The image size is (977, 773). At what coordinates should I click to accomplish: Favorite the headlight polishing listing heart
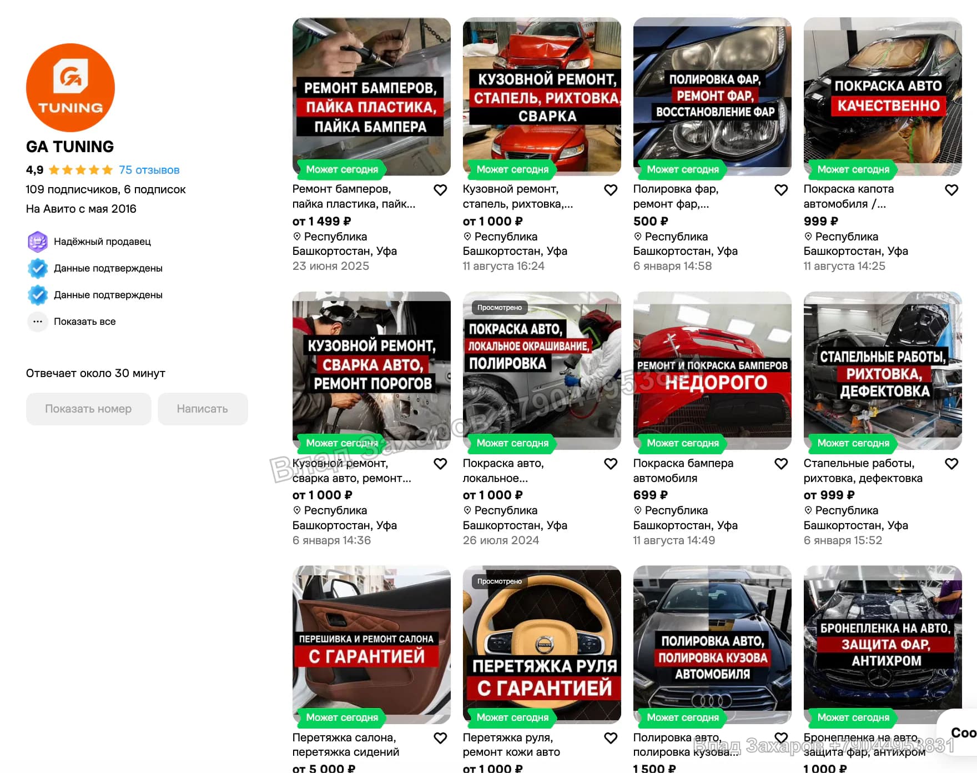coord(781,190)
